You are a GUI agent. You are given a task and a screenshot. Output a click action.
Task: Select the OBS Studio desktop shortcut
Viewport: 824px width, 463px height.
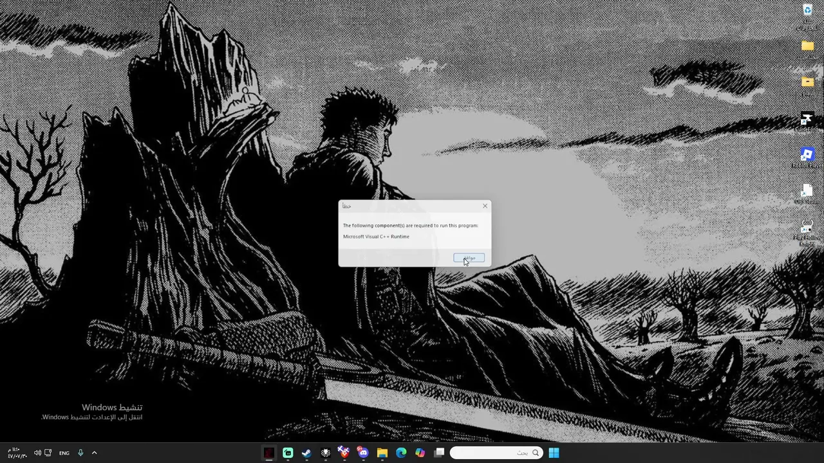807,194
